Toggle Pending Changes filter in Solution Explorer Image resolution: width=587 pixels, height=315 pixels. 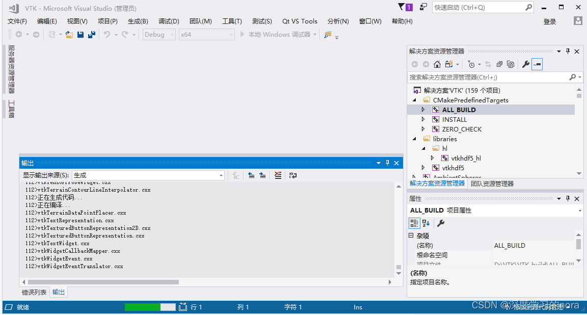click(471, 64)
